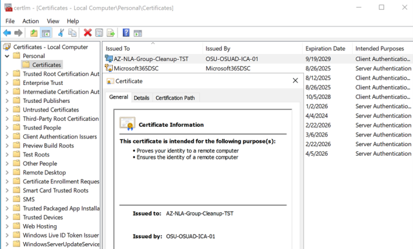Image resolution: width=413 pixels, height=249 pixels.
Task: Select Certificate Enrollment Requests tree item
Action: click(x=61, y=181)
